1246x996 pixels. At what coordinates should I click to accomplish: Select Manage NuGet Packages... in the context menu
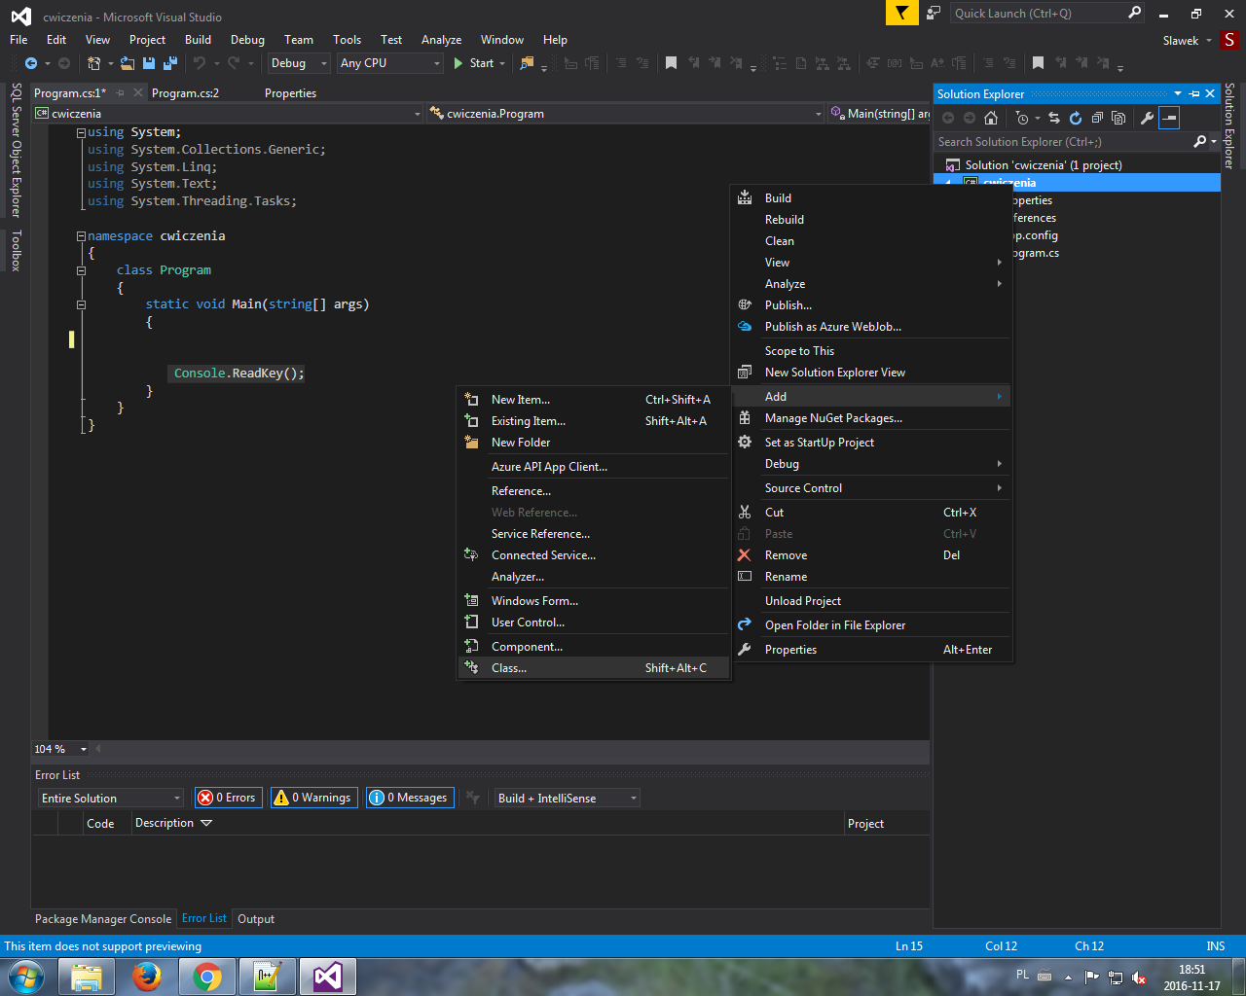click(x=872, y=418)
